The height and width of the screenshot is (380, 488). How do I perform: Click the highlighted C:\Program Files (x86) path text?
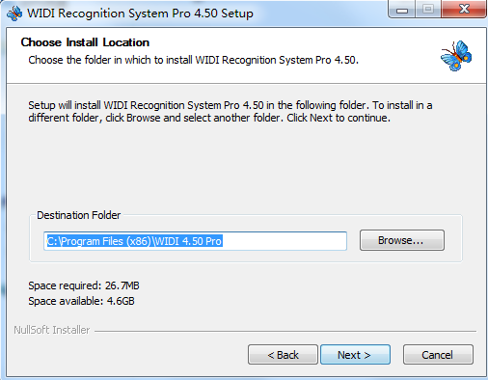(x=134, y=241)
